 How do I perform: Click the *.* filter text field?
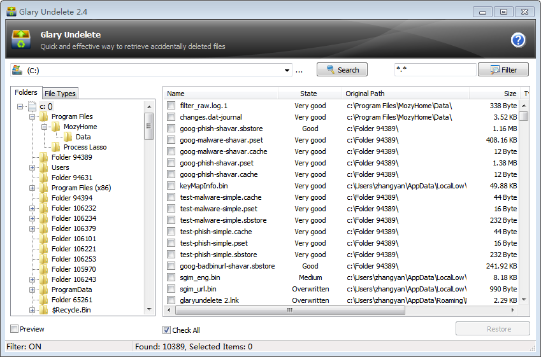coord(434,70)
